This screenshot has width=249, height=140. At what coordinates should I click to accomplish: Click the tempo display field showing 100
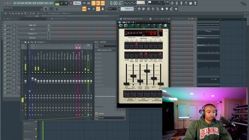77,3
